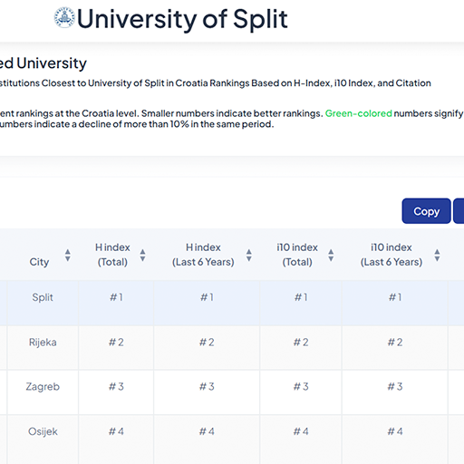The width and height of the screenshot is (464, 464).
Task: Click the Zagreb city cell
Action: point(43,392)
